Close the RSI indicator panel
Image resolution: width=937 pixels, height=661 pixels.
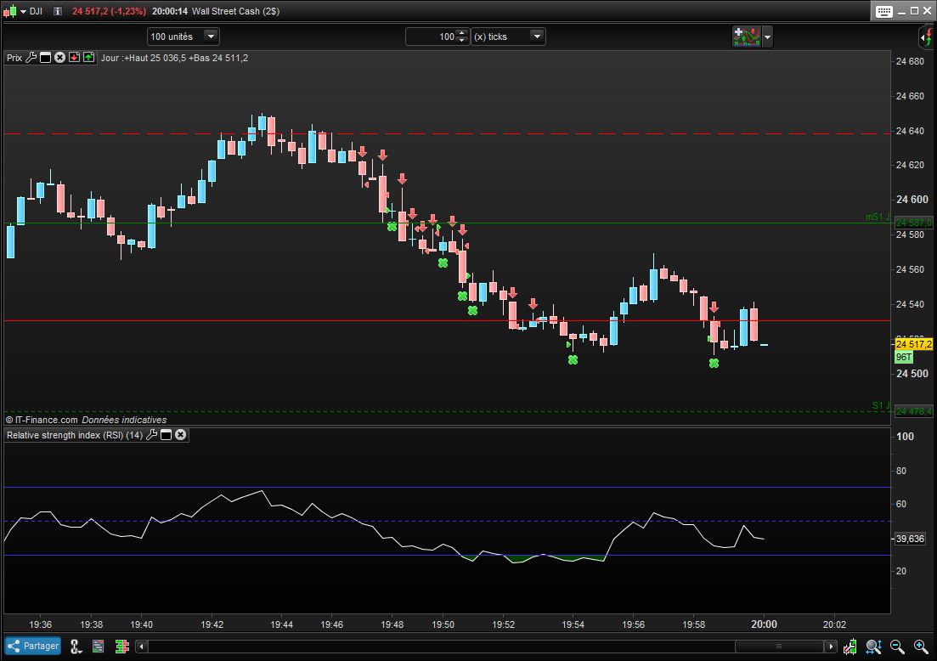pos(180,434)
